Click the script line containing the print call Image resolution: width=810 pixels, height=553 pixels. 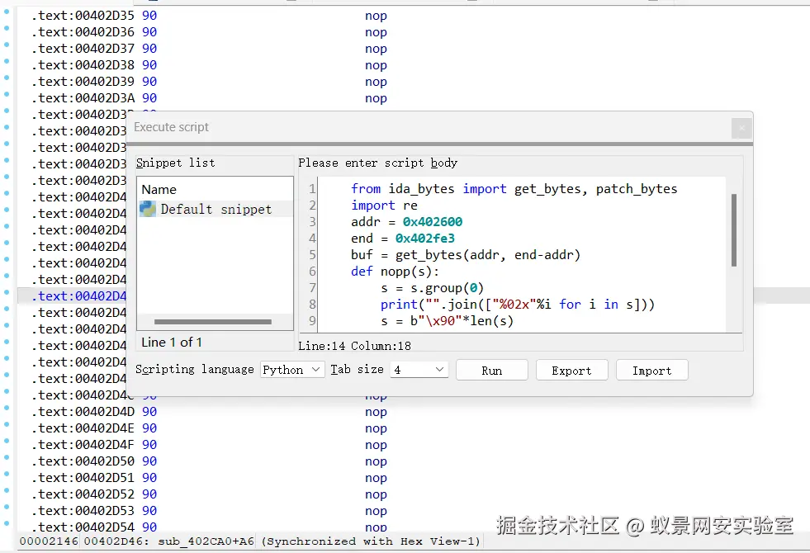[x=518, y=305]
